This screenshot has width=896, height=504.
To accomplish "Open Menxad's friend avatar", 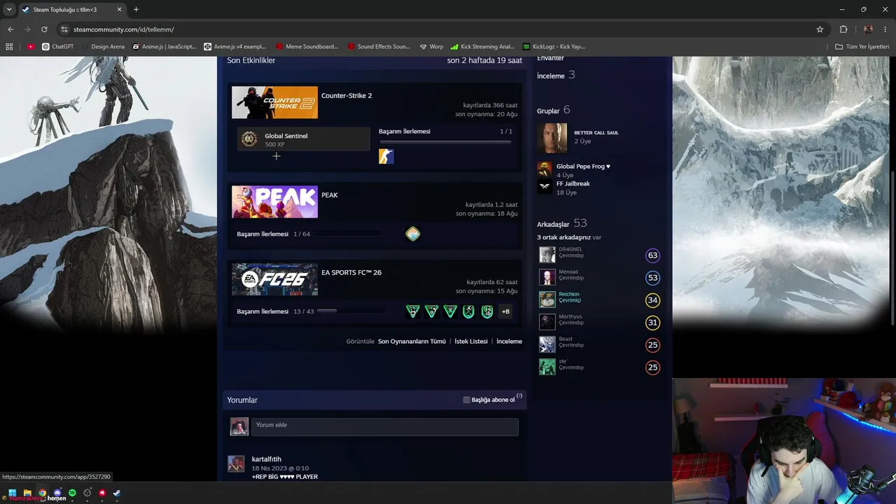I will [547, 277].
